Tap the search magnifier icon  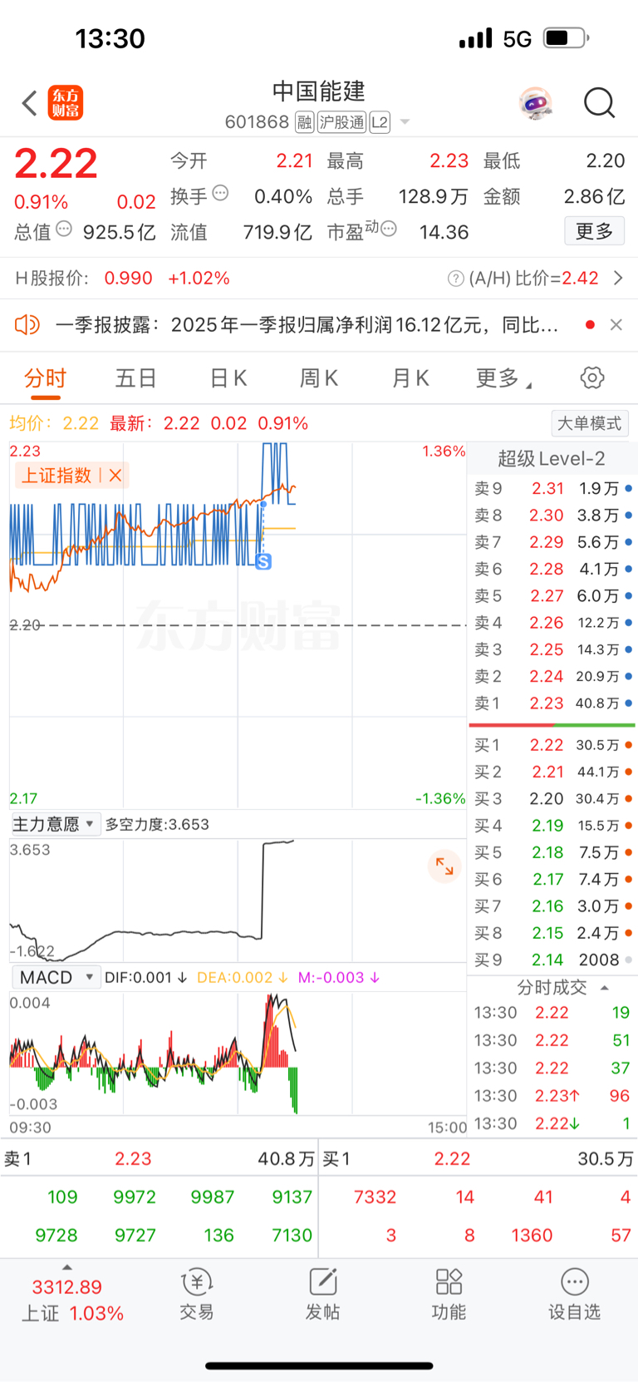(599, 103)
